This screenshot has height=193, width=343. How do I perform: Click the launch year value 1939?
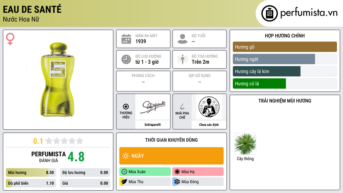pos(141,41)
